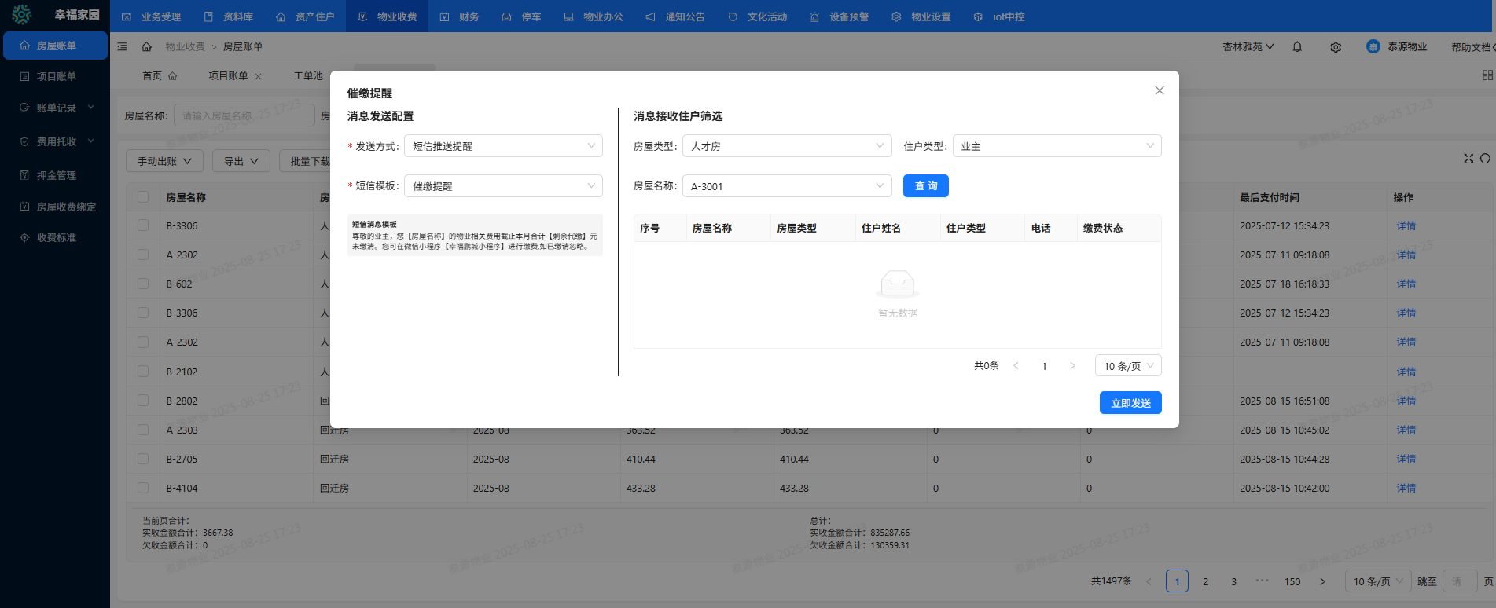The image size is (1496, 608).
Task: Collapse sidebar using the menu fold icon
Action: [122, 47]
